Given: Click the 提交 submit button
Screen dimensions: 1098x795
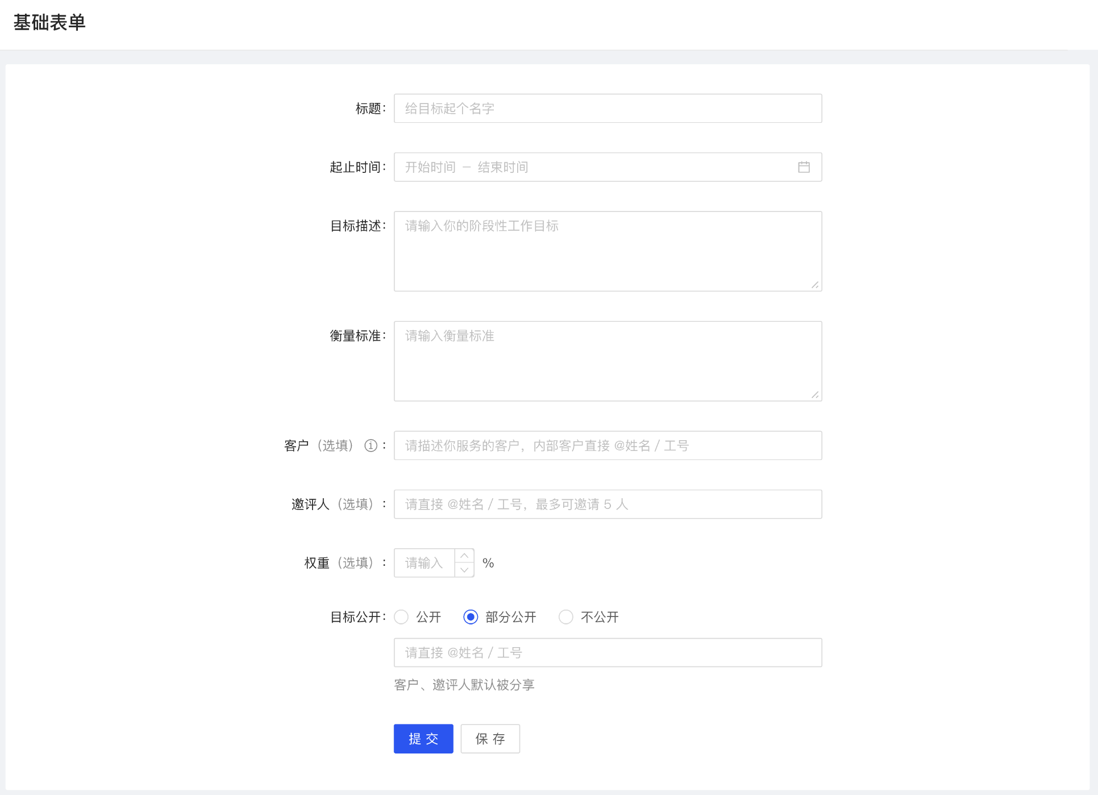Looking at the screenshot, I should pos(424,738).
